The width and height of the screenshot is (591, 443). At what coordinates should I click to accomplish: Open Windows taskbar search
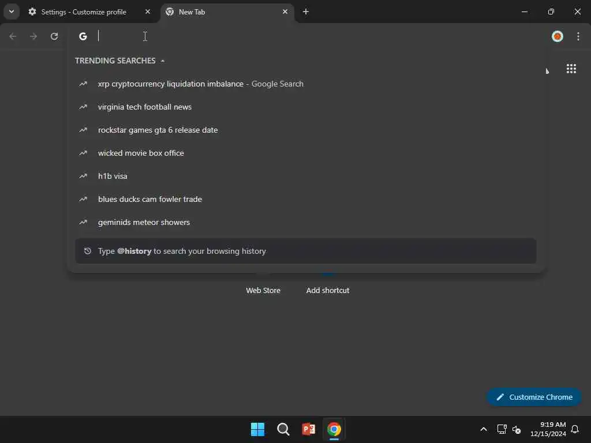point(283,429)
